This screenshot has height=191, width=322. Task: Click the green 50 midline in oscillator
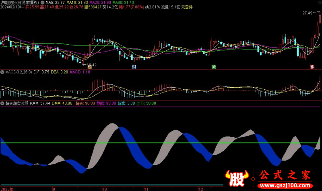161,143
